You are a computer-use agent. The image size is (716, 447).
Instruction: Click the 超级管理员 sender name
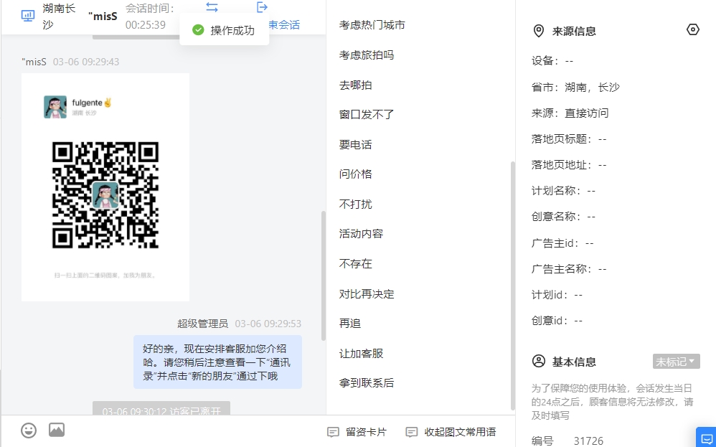pos(203,324)
